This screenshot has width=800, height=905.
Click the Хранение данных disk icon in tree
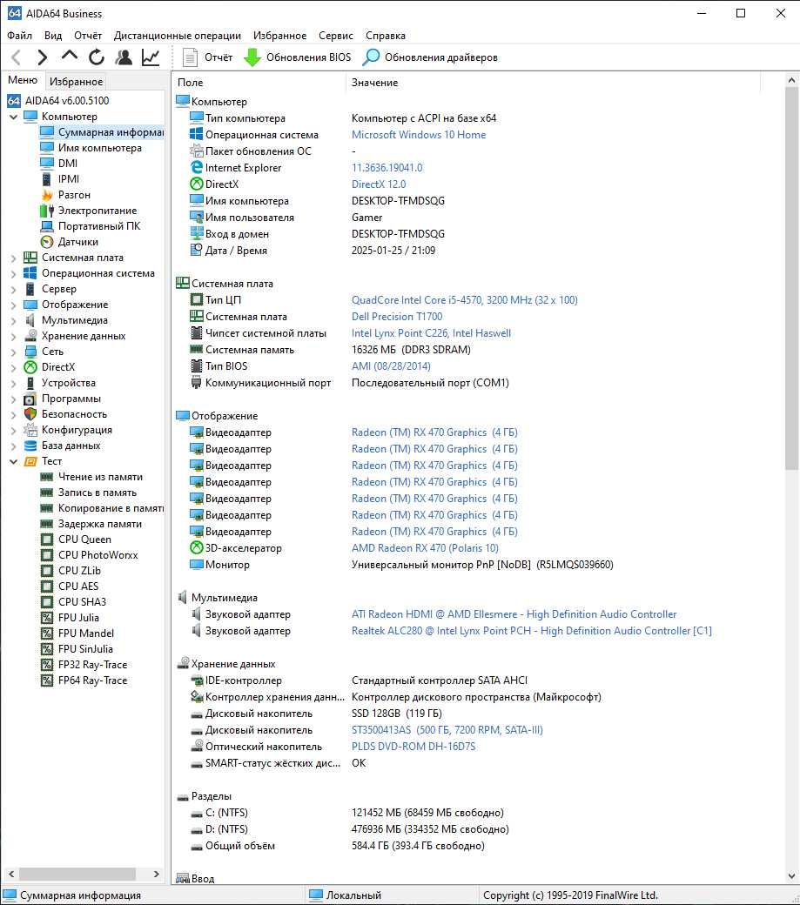pyautogui.click(x=30, y=336)
